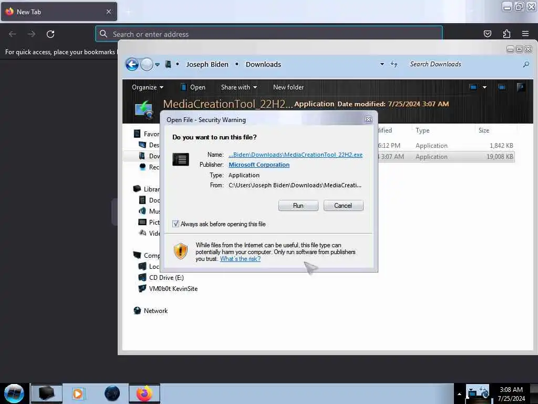Select Favorites in the navigation pane
The width and height of the screenshot is (538, 404).
coord(147,134)
